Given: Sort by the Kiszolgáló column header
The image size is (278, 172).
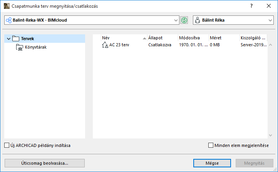Looking at the screenshot, I should pyautogui.click(x=253, y=38).
